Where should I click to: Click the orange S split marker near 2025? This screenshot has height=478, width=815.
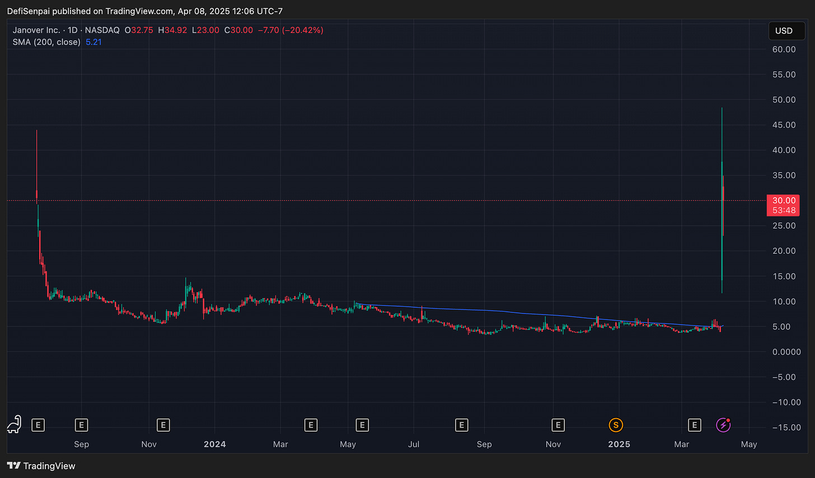click(x=616, y=425)
